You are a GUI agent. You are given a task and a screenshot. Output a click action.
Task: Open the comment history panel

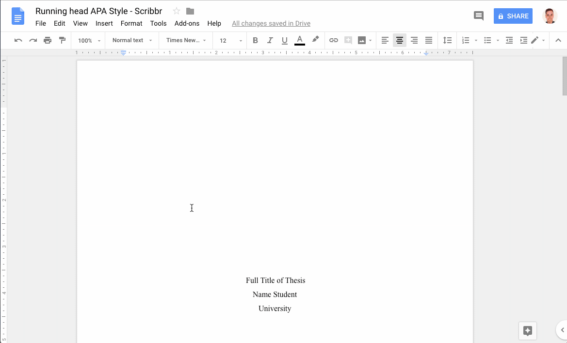pyautogui.click(x=478, y=16)
